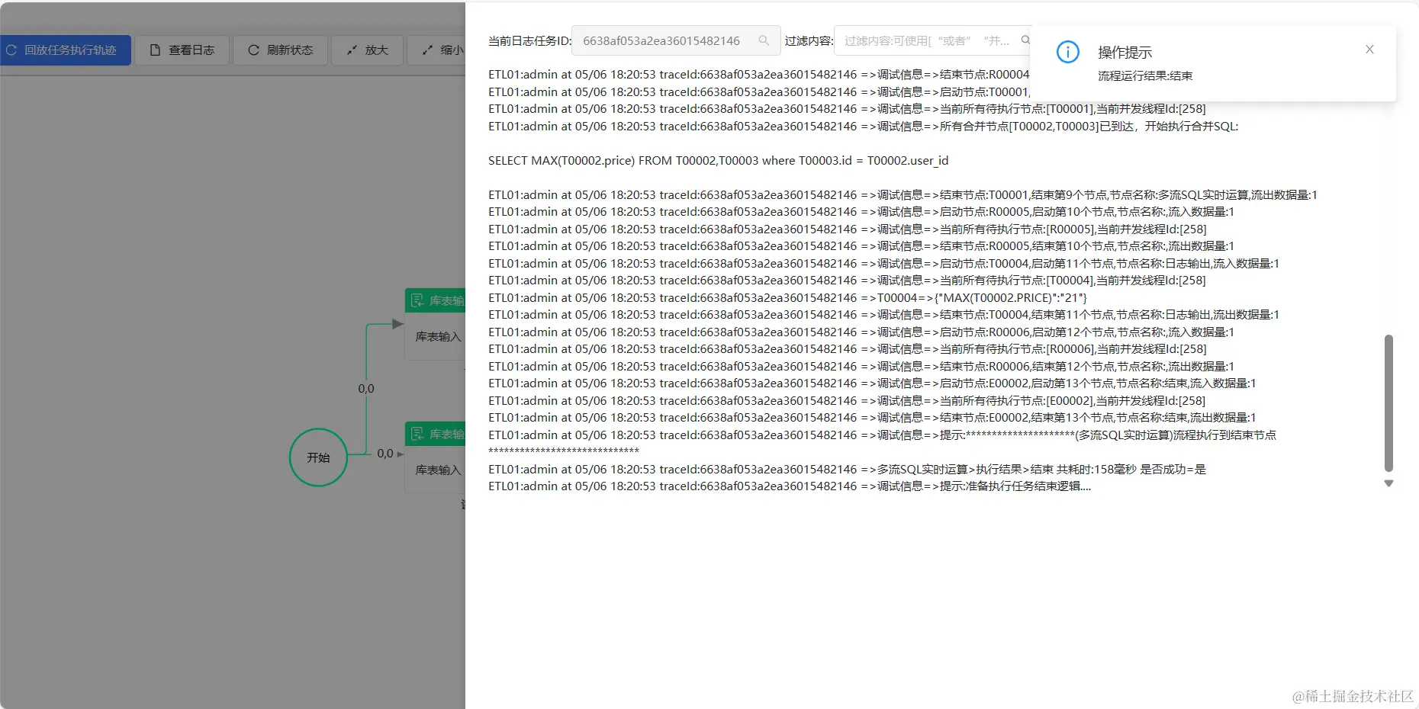Image resolution: width=1419 pixels, height=709 pixels.
Task: Click the 放大 zoom in button
Action: point(367,50)
